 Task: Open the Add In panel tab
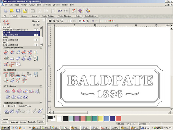(x=41, y=122)
